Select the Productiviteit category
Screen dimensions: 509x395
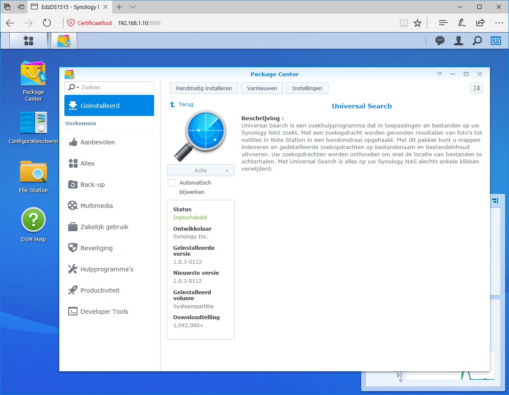coord(109,290)
